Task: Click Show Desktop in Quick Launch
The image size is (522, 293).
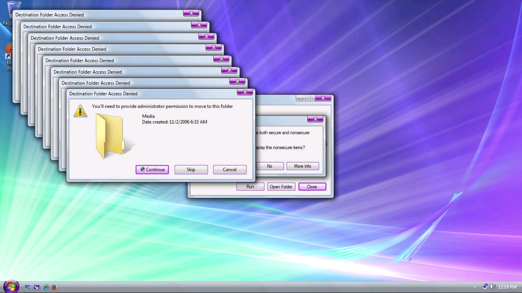Action: coord(27,287)
